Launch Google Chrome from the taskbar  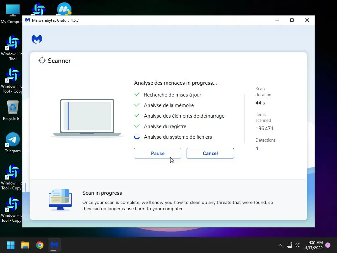click(40, 245)
